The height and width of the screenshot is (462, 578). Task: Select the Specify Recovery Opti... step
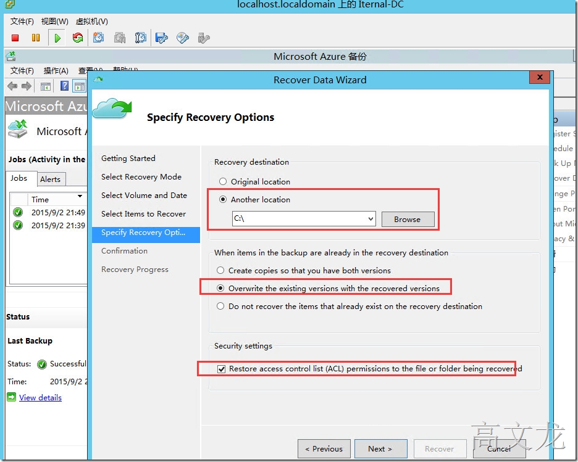point(146,234)
